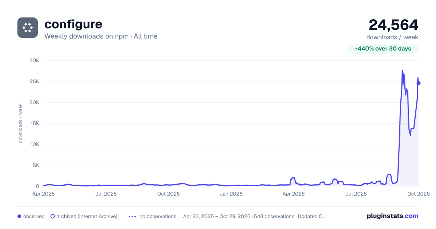Screen dimensions: 436x229
Task: Click the 20K y-axis label
Action: point(34,102)
